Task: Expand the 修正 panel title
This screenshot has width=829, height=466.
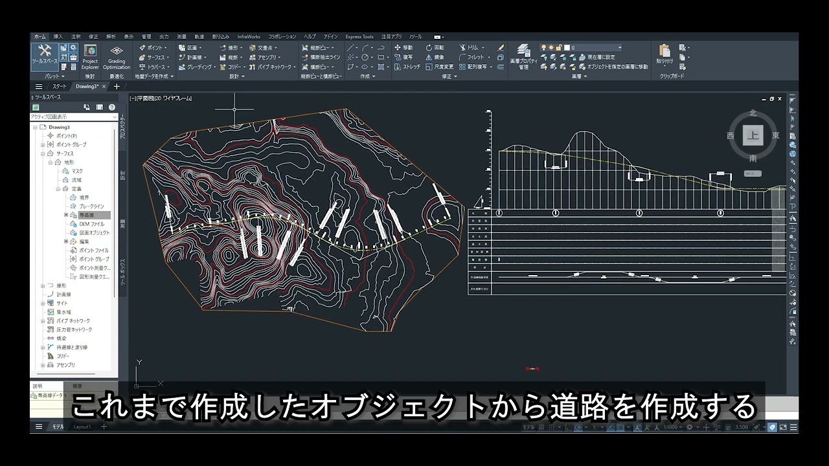Action: click(449, 76)
